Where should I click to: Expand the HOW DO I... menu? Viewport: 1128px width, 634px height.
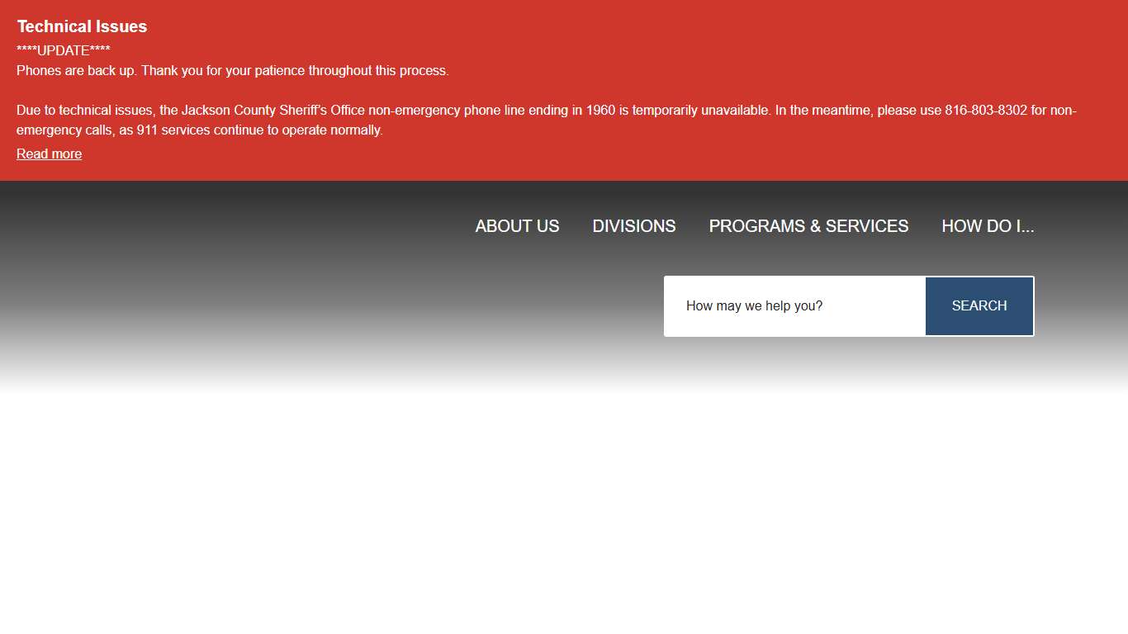[988, 226]
